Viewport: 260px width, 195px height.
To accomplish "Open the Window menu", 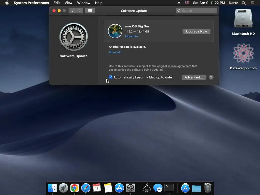I will tap(84, 3).
